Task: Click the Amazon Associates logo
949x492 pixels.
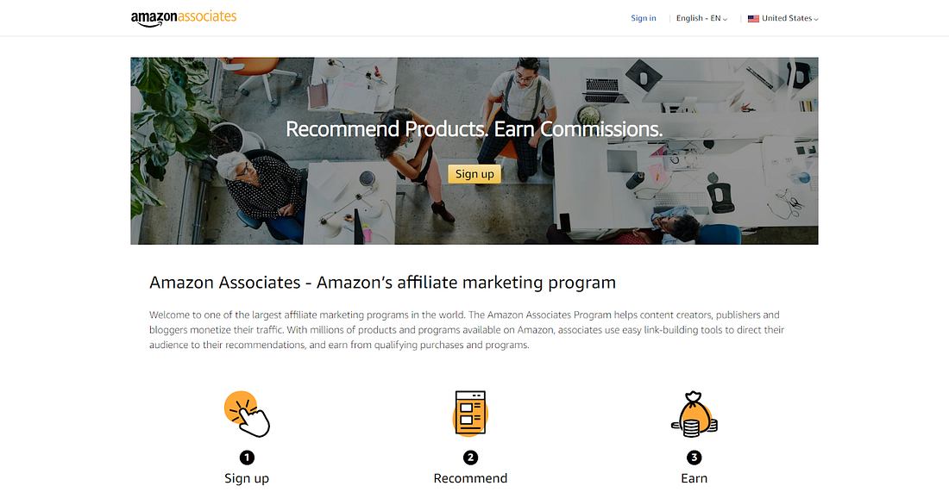Action: (184, 18)
